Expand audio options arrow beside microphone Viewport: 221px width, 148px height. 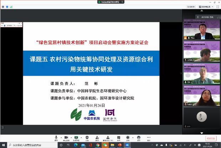coord(61,137)
